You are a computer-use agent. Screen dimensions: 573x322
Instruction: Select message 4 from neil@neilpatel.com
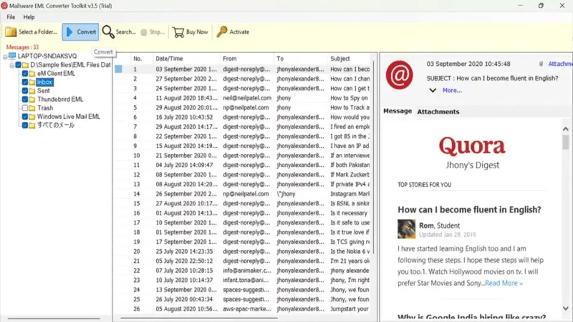click(242, 98)
